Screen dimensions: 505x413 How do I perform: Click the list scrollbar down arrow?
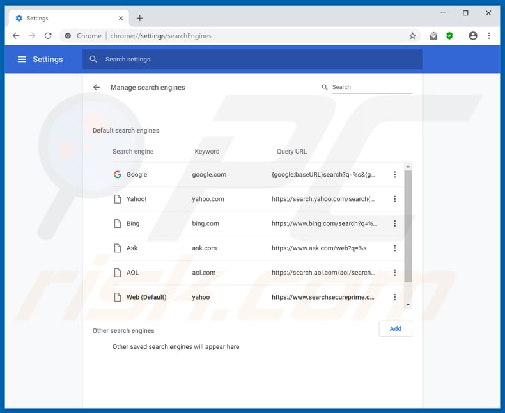point(408,305)
